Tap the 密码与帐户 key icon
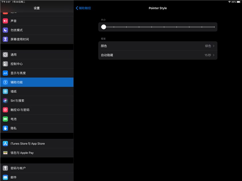Viewport: 242px width, 181px height. [5, 168]
